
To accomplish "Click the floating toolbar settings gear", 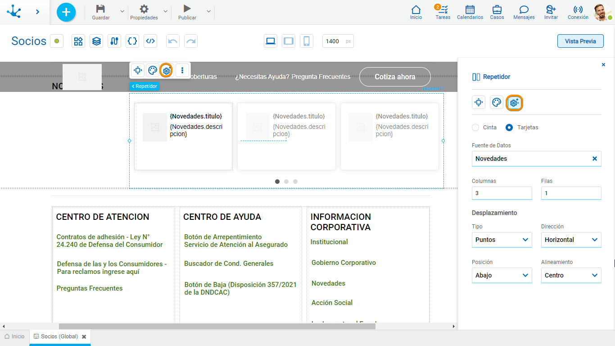I will coord(167,70).
